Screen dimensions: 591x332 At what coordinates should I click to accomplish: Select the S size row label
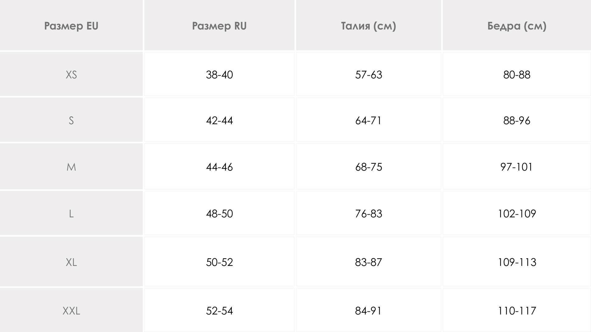(71, 121)
